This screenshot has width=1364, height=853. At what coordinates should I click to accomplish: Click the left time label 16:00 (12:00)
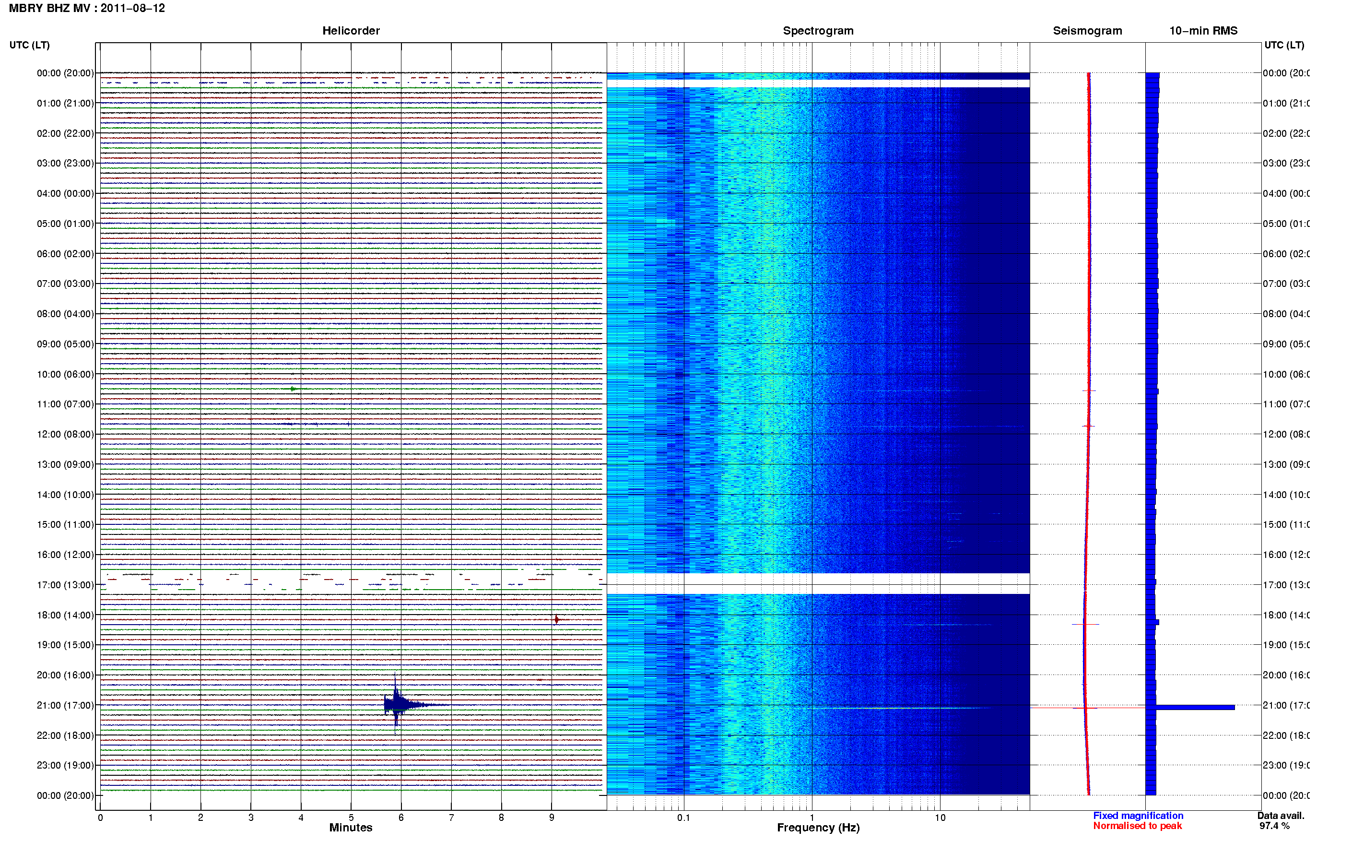pos(65,555)
